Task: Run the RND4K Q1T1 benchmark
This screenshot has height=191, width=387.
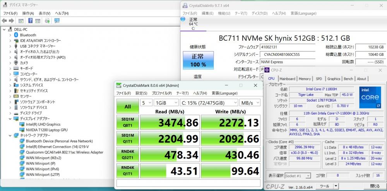Action: click(x=128, y=170)
